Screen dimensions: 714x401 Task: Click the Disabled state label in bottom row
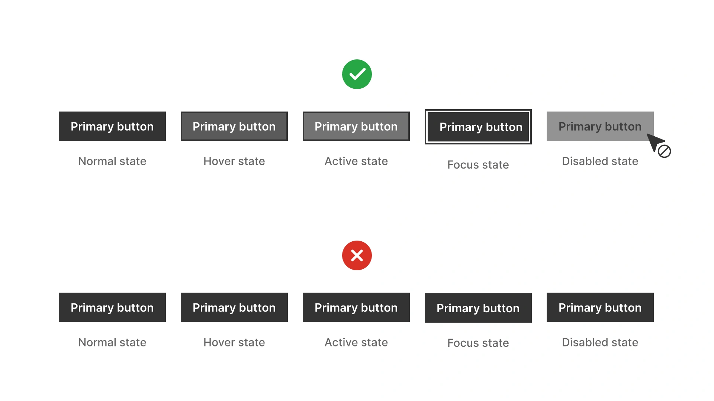[x=600, y=342]
